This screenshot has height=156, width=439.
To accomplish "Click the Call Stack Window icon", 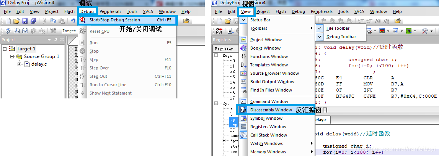I will (x=243, y=135).
